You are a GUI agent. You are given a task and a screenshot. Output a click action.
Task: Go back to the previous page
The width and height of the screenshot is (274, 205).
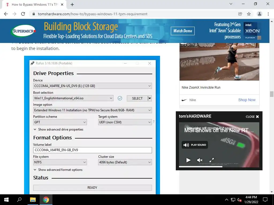(6, 14)
